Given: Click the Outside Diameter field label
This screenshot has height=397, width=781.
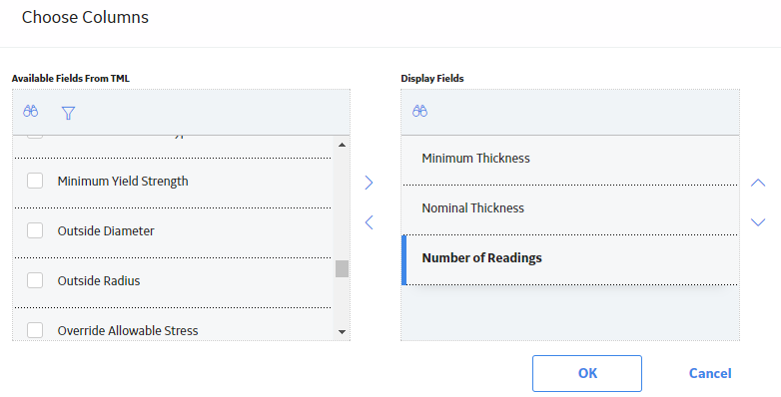Looking at the screenshot, I should (x=106, y=230).
